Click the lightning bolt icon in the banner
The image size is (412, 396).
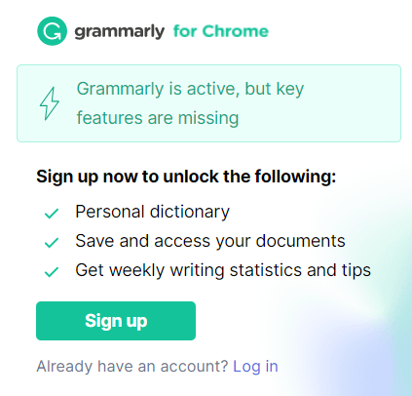[50, 103]
